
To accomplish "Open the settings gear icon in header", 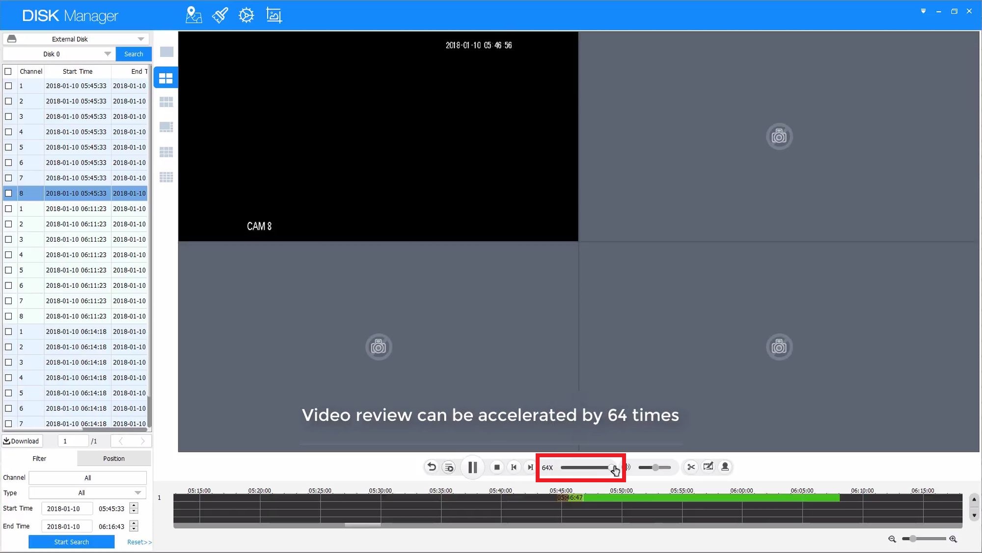I will (246, 15).
